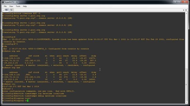Open the tab list dropdown arrow
The height and width of the screenshot is (106, 190).
[183, 10]
